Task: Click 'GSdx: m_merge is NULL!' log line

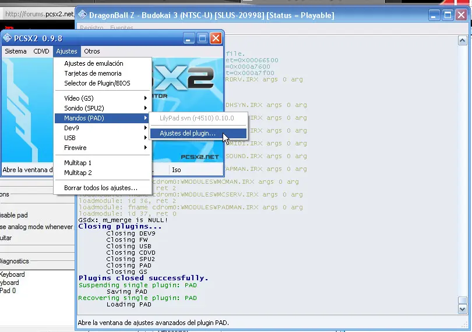Action: (x=123, y=220)
